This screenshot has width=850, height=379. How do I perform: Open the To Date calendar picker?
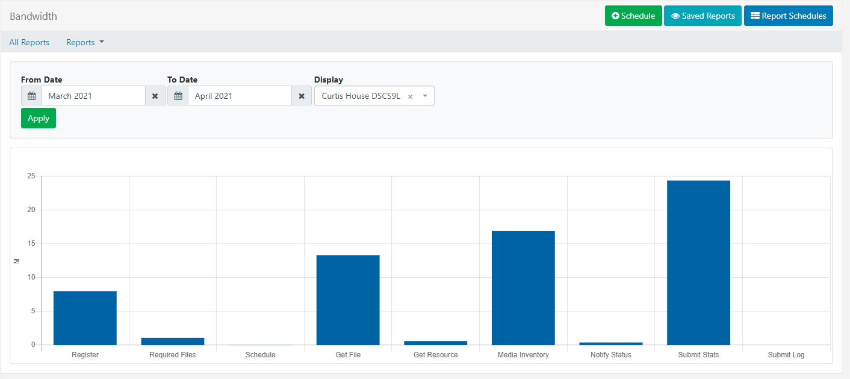tap(178, 95)
